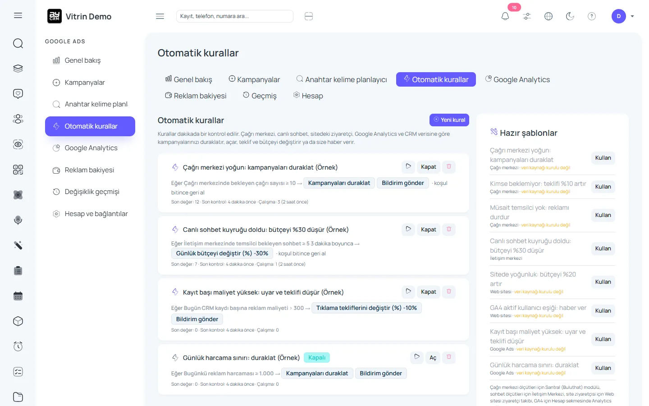Delete the Günlük harcama sınırı rule
The height and width of the screenshot is (406, 649).
click(449, 357)
